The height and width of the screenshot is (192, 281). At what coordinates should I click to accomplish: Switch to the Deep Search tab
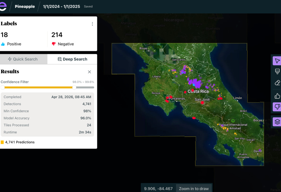[72, 59]
